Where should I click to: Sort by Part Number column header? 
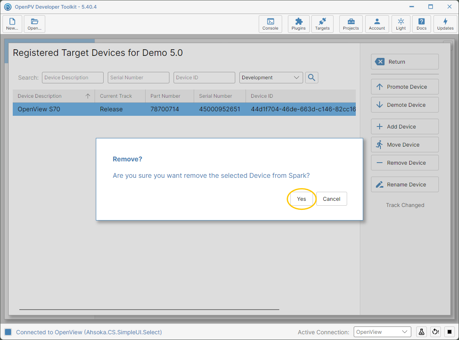coord(169,96)
